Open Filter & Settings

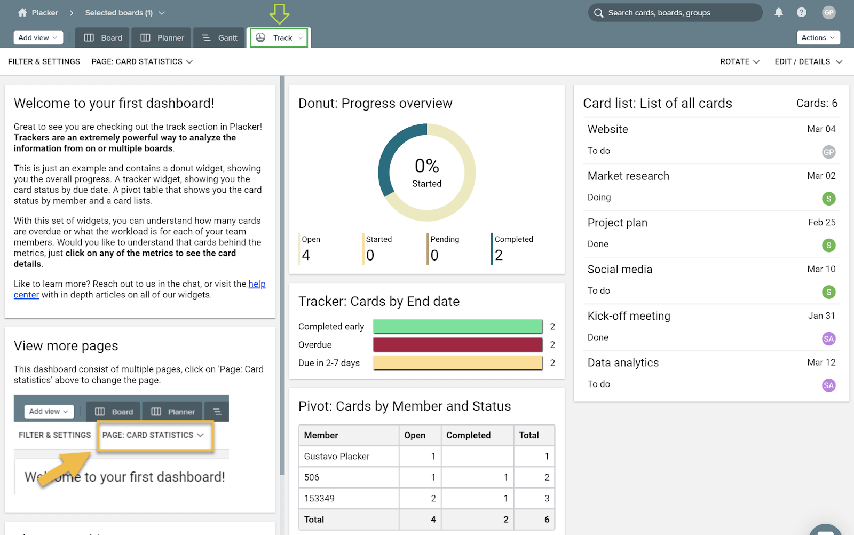[x=44, y=62]
